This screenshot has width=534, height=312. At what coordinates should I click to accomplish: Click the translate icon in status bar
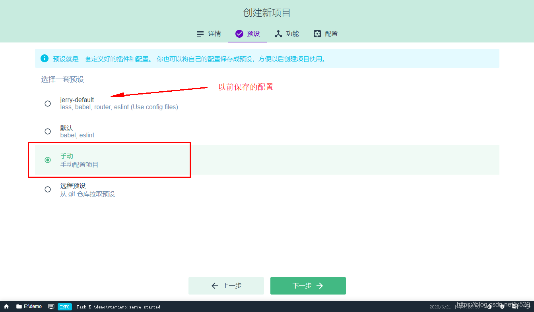point(515,306)
